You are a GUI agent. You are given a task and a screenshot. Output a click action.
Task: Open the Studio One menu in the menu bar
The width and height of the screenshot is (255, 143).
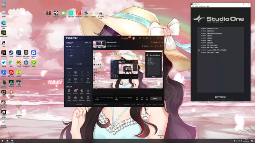pos(202,6)
